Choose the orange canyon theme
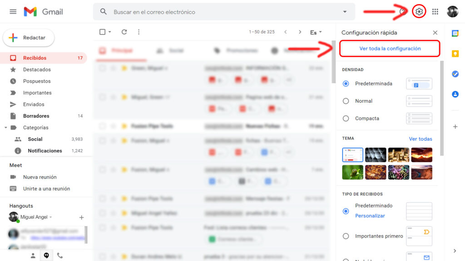The width and height of the screenshot is (465, 261). pos(422,155)
